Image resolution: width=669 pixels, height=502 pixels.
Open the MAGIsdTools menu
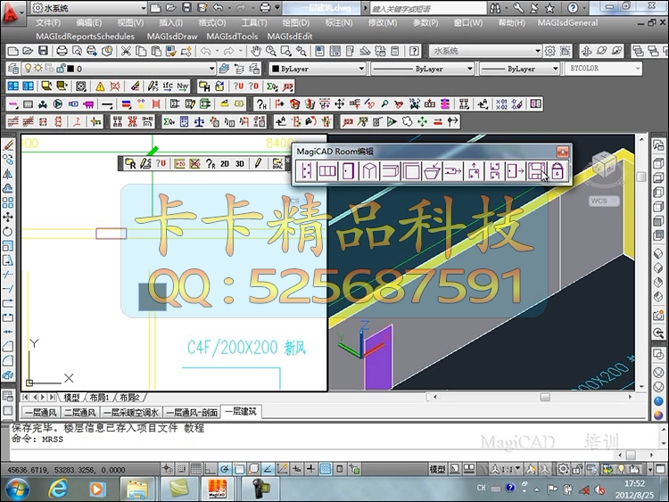pyautogui.click(x=232, y=37)
